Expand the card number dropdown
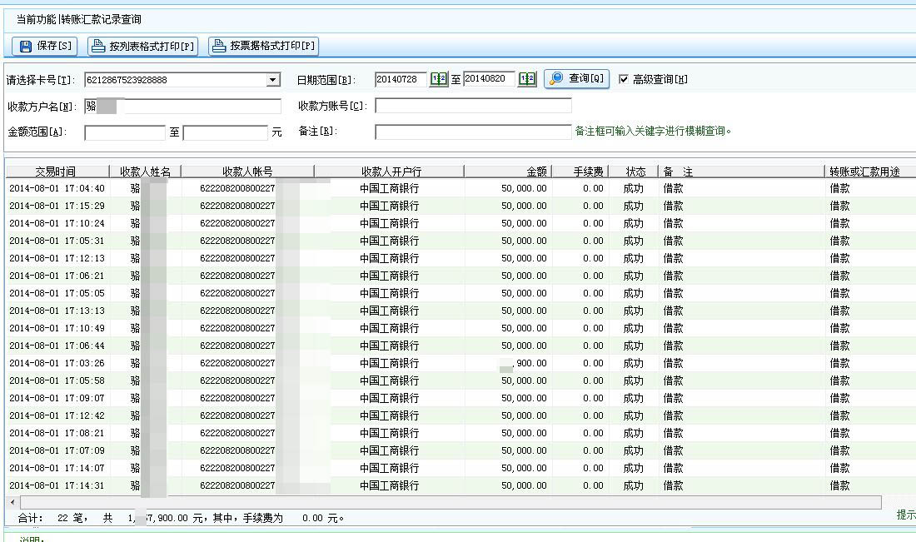The height and width of the screenshot is (542, 916). [x=273, y=80]
